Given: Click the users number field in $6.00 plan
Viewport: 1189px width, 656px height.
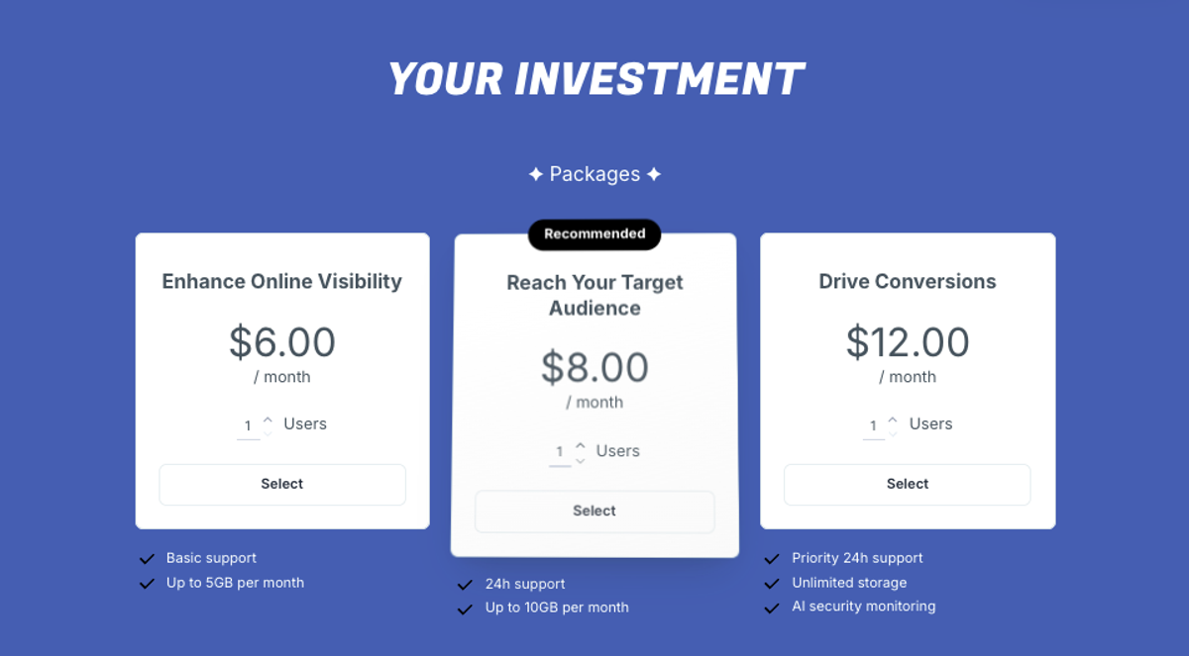Looking at the screenshot, I should [248, 426].
